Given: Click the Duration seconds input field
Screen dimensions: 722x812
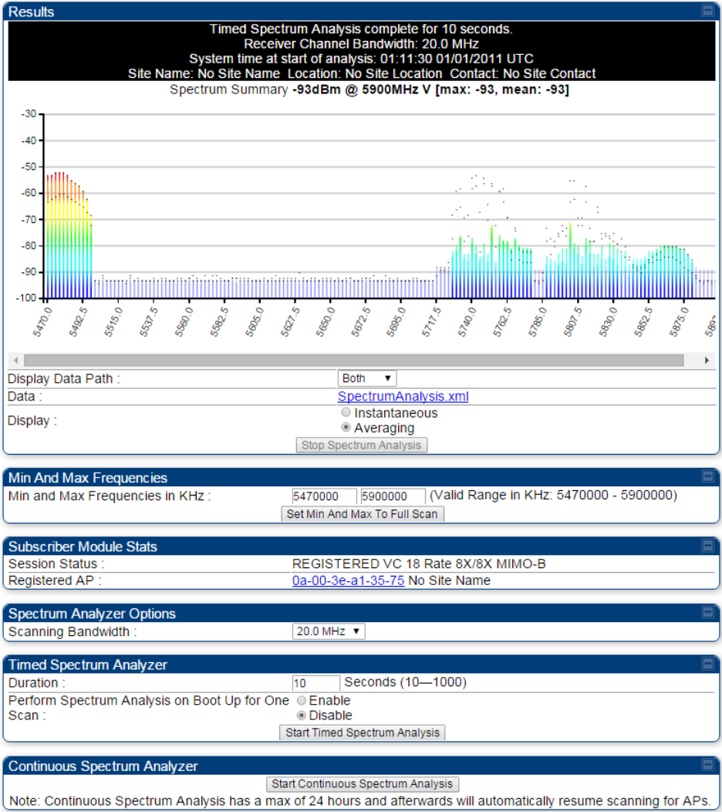Looking at the screenshot, I should 315,683.
